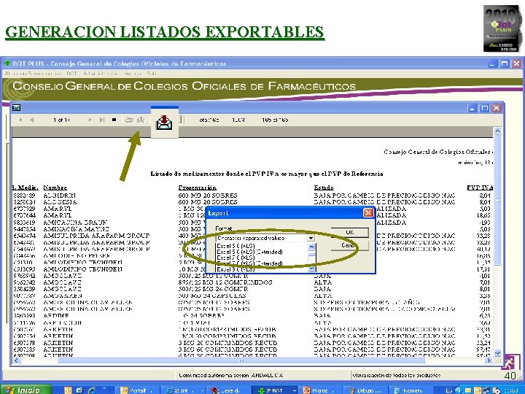
Task: Jump to last report page
Action: tap(102, 120)
